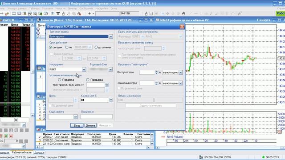Switch to the 'Рабочая область' tab

(x=22, y=152)
